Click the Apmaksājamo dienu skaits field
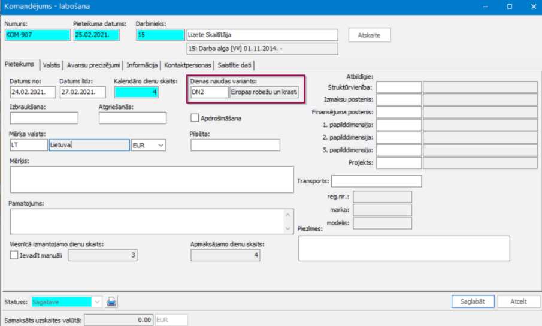The image size is (542, 326). click(x=225, y=255)
